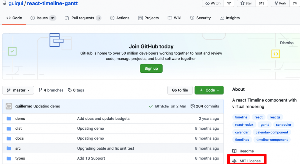Open the guillermo author name link

24,106
